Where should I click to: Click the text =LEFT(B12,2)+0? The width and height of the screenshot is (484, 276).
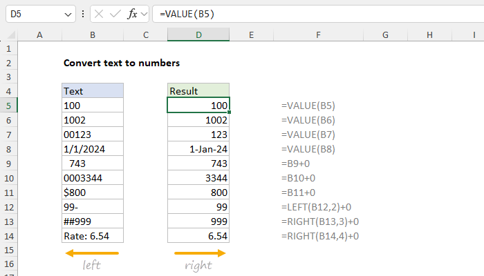coord(316,207)
